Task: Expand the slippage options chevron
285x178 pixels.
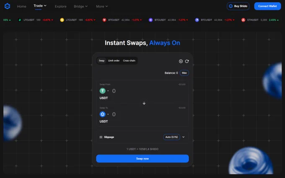Action: (184, 137)
